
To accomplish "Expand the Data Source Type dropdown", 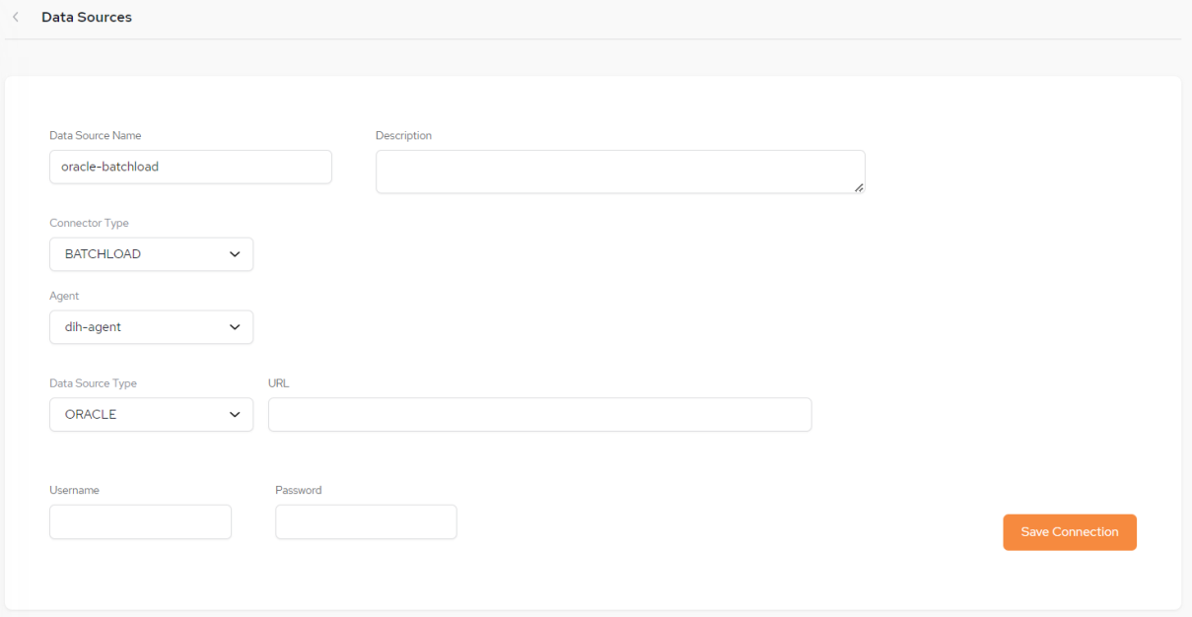I will [151, 415].
